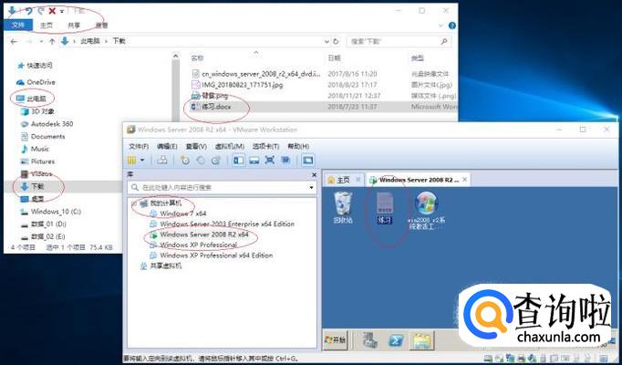Go up one level in File Explorer
This screenshot has height=365, width=622.
(x=52, y=41)
